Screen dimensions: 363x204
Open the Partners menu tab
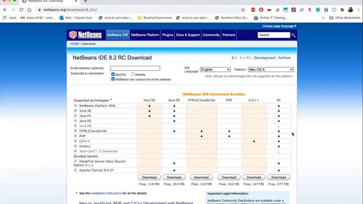click(x=229, y=35)
